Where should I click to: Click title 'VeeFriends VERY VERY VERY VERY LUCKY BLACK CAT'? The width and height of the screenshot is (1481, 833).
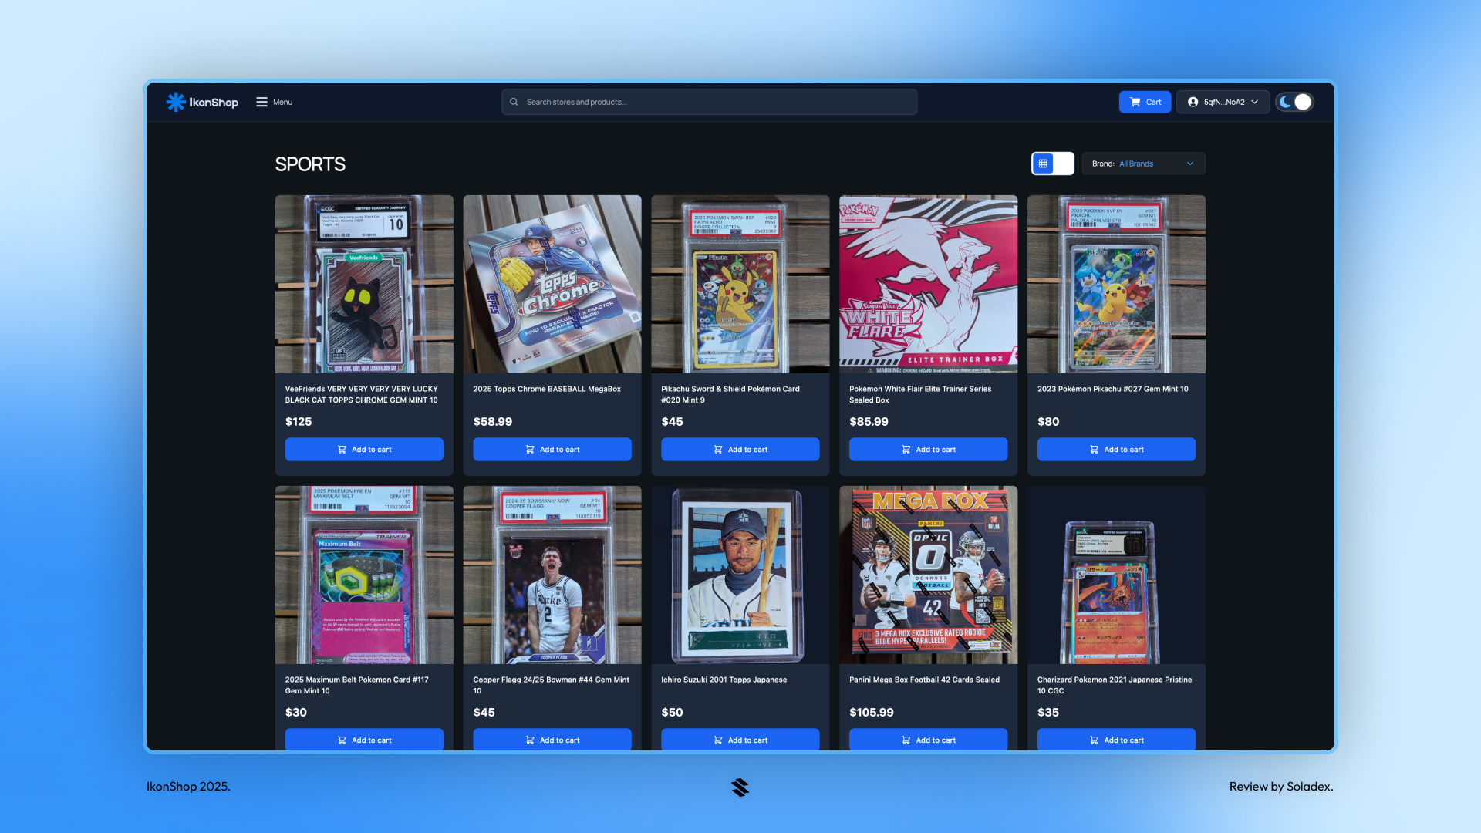pyautogui.click(x=362, y=394)
